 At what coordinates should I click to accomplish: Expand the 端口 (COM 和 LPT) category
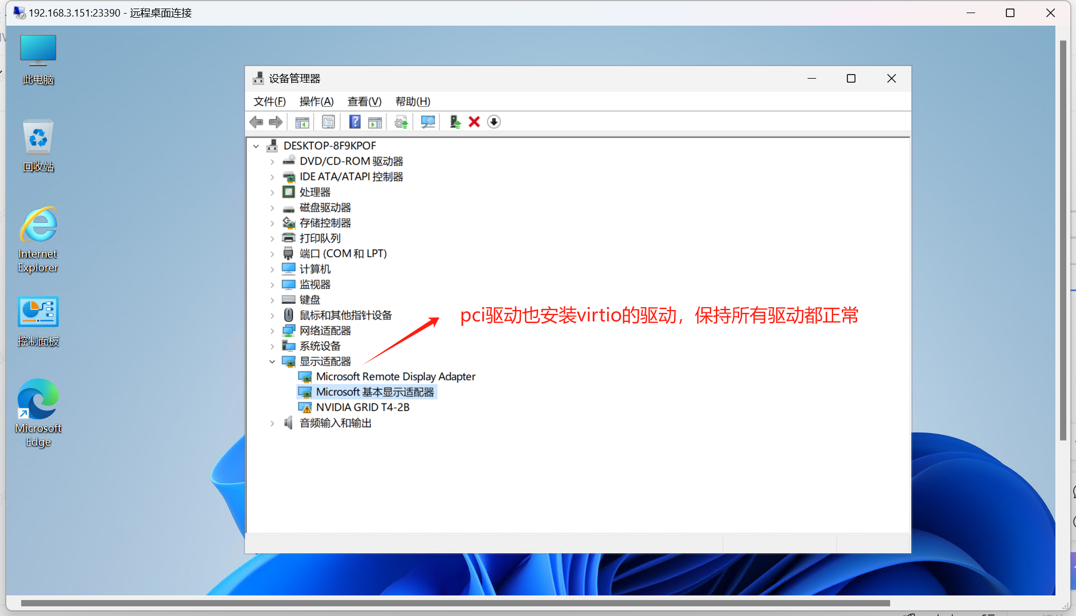272,254
